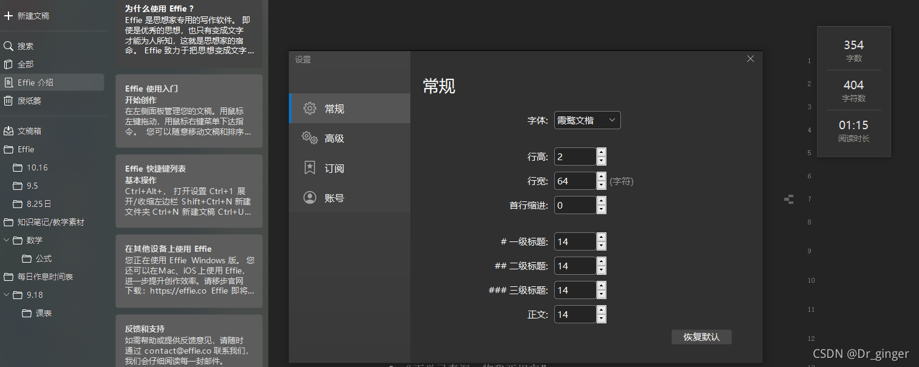Click the 404 字符数 statistic
The width and height of the screenshot is (919, 367).
pyautogui.click(x=853, y=90)
